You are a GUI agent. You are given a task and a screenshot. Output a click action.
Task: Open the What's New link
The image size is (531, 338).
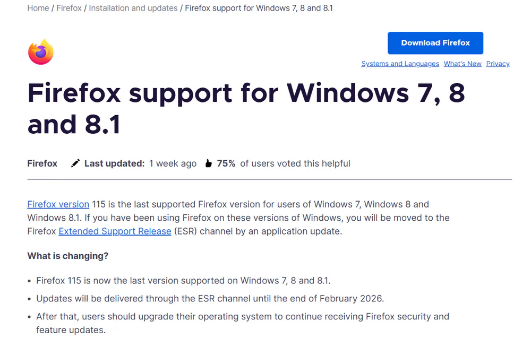(x=463, y=64)
